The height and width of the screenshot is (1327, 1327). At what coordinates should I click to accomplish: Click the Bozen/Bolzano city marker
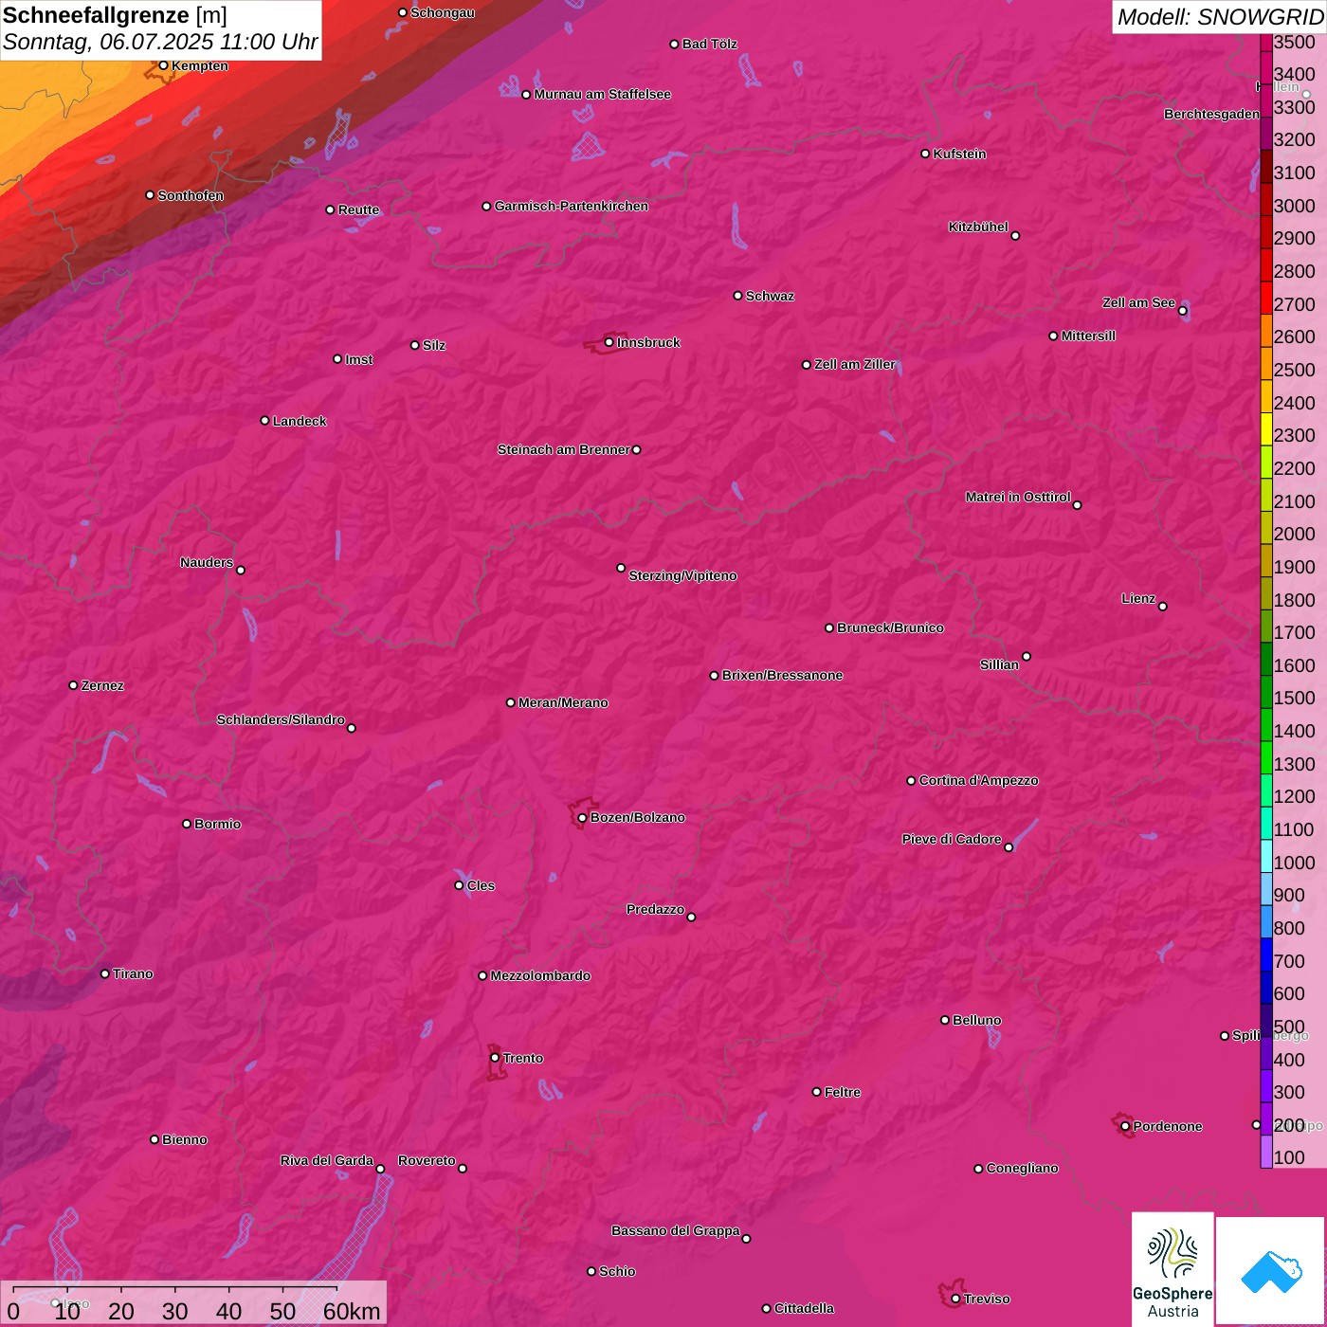point(582,817)
